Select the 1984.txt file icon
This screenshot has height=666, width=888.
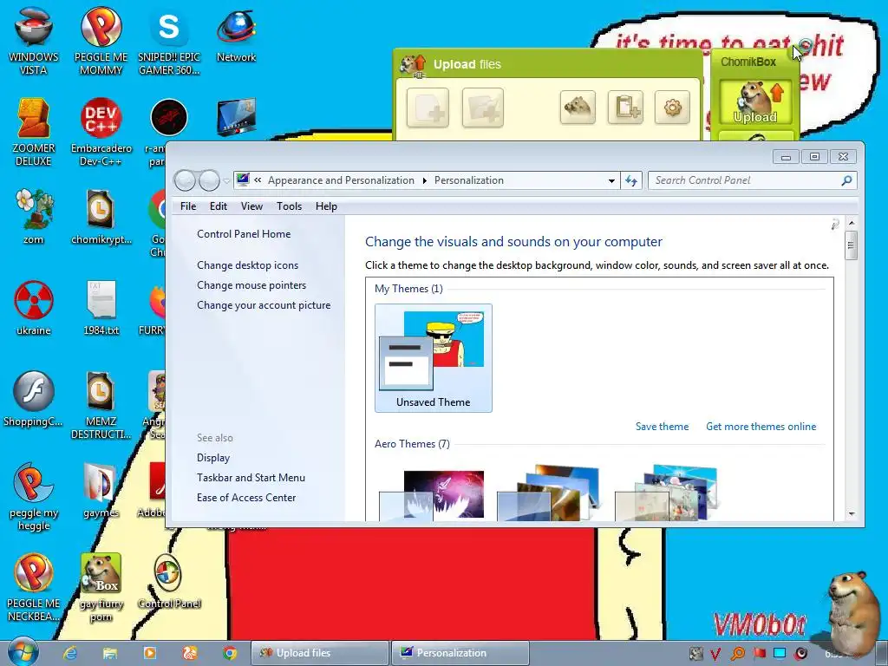click(101, 308)
